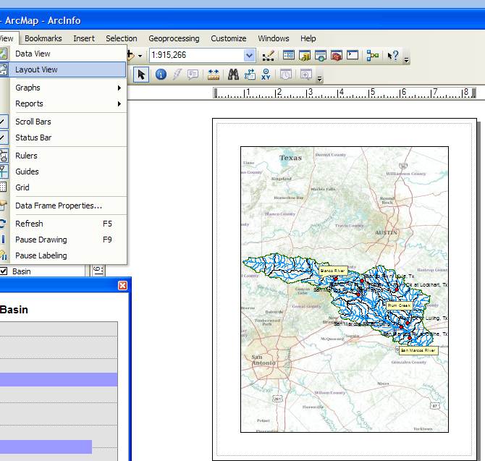The height and width of the screenshot is (461, 485).
Task: Select the Measure tool ruler icon
Action: click(x=214, y=74)
